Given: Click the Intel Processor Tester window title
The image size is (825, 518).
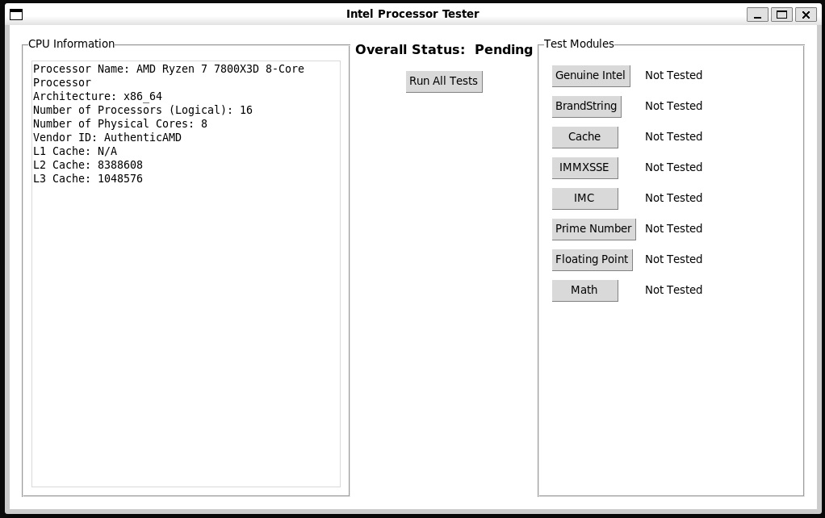Looking at the screenshot, I should [x=412, y=15].
